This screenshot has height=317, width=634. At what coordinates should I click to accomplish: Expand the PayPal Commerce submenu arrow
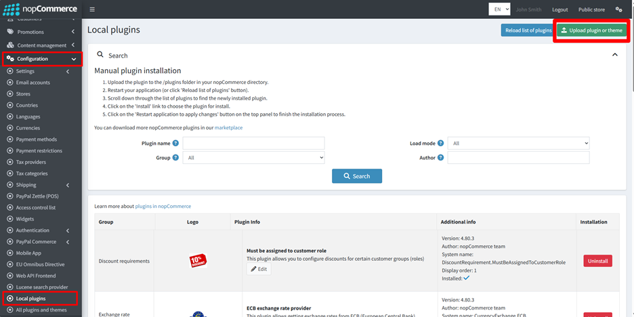coord(68,242)
